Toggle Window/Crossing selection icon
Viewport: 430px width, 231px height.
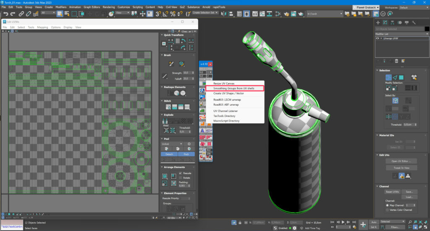[x=81, y=14]
